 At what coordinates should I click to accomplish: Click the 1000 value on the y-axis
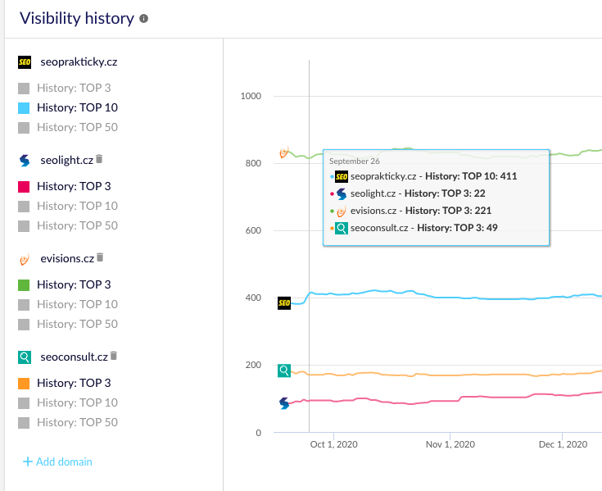click(251, 96)
